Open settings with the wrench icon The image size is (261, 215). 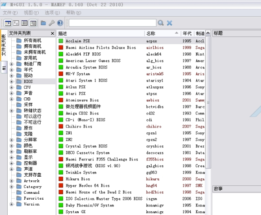click(52, 23)
